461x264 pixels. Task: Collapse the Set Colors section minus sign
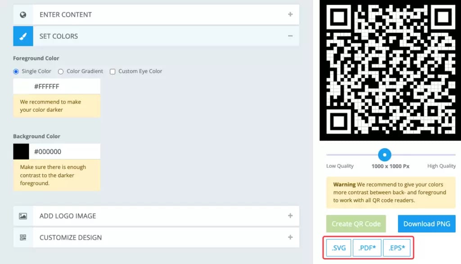point(290,36)
